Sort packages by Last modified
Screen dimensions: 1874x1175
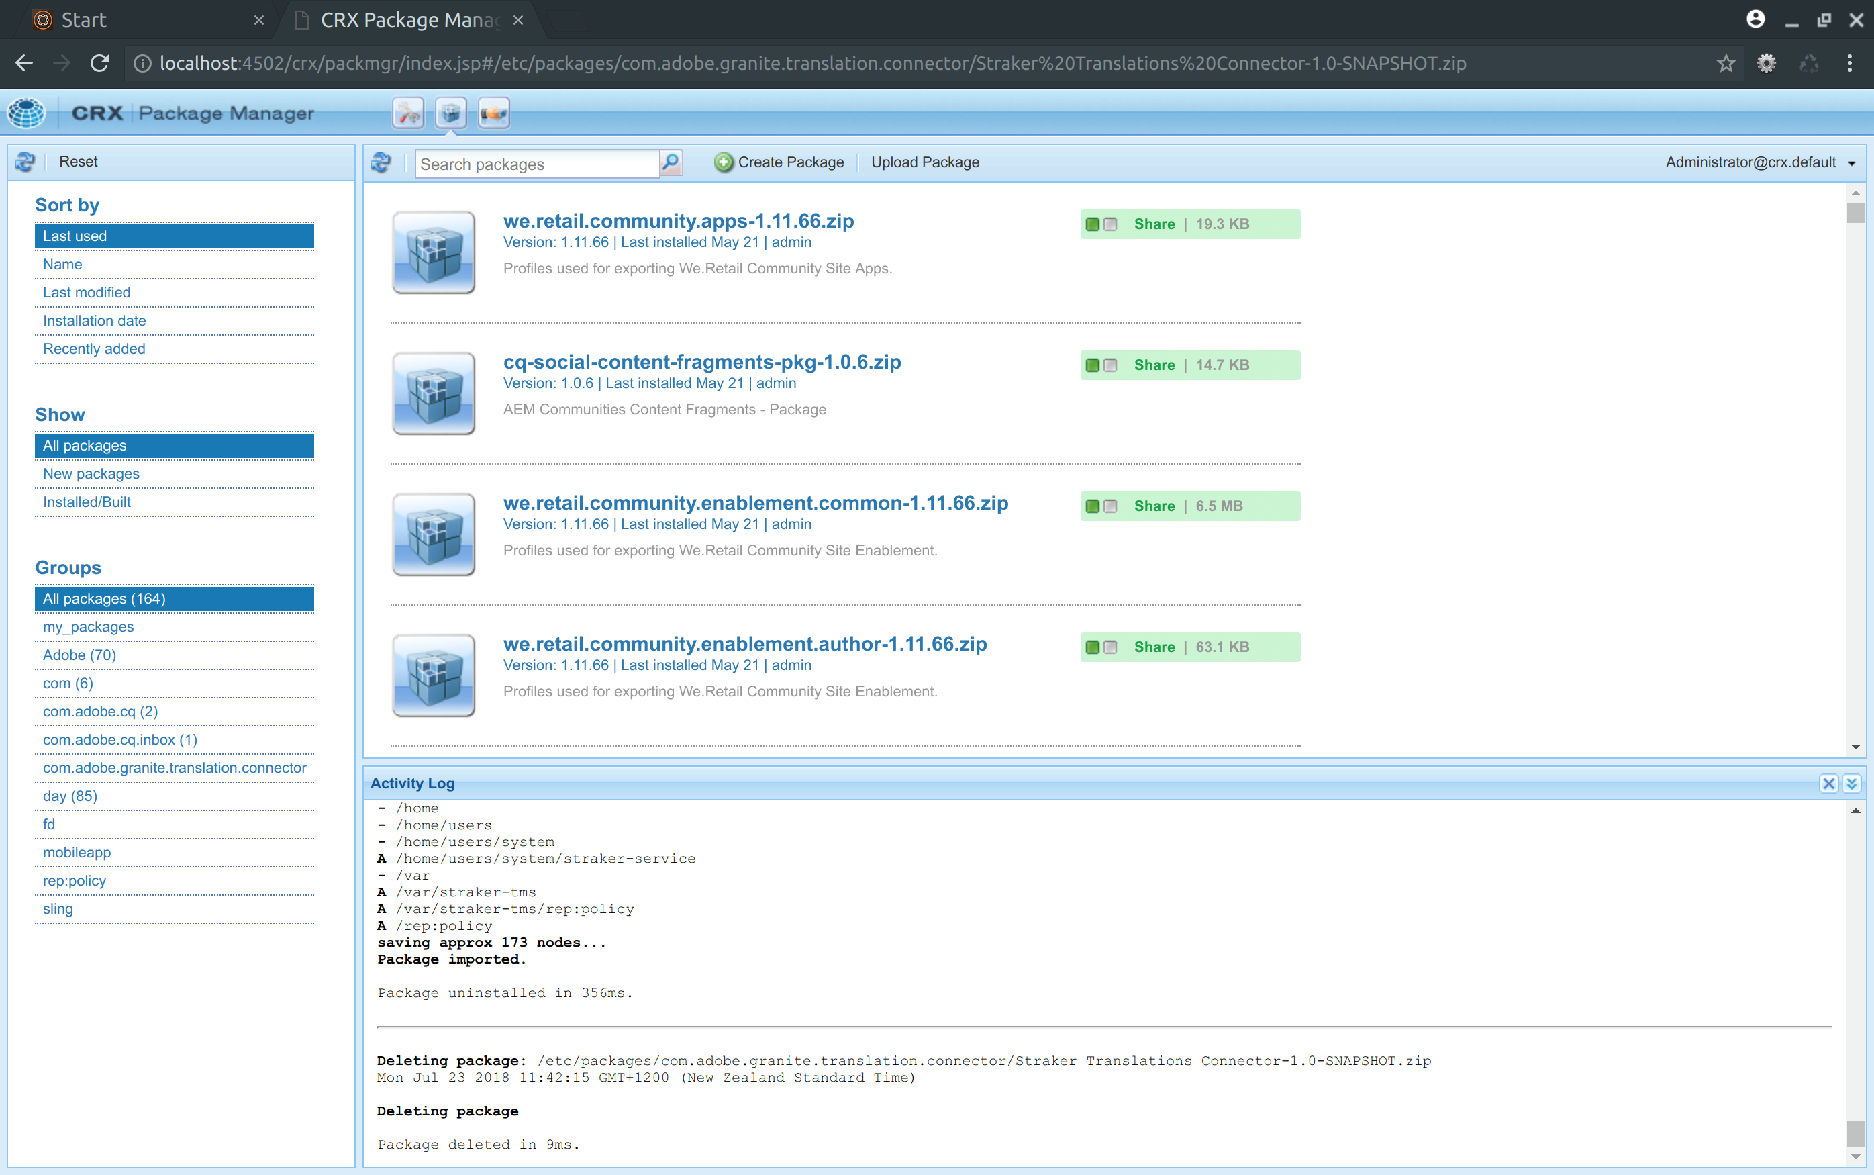click(175, 292)
